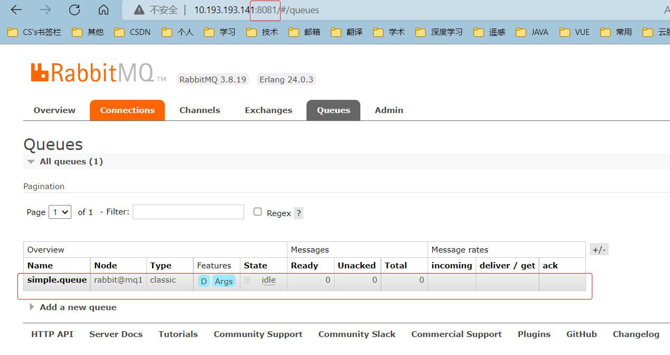Click the Erlang 24.0.3 version label
The image size is (670, 355).
(x=286, y=80)
